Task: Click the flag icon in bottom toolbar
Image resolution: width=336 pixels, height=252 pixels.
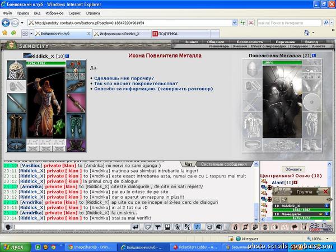Action: 295,227
